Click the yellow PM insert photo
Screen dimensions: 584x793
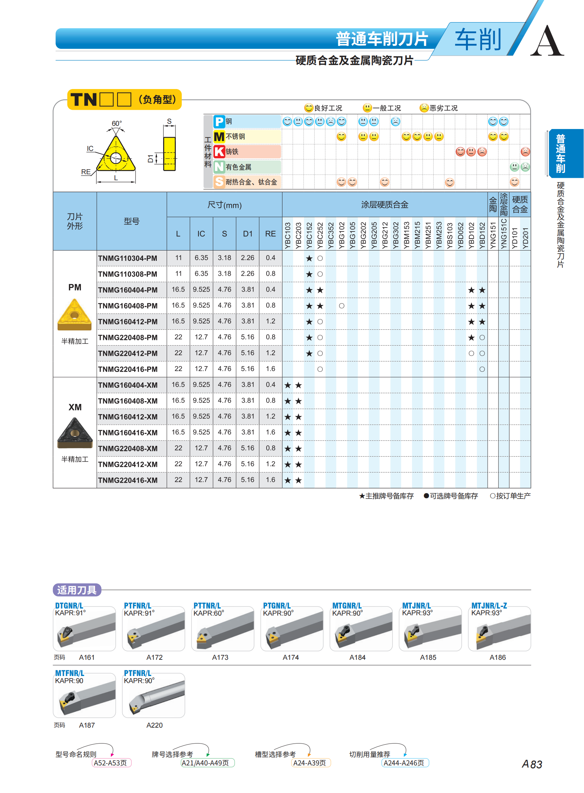coord(75,315)
